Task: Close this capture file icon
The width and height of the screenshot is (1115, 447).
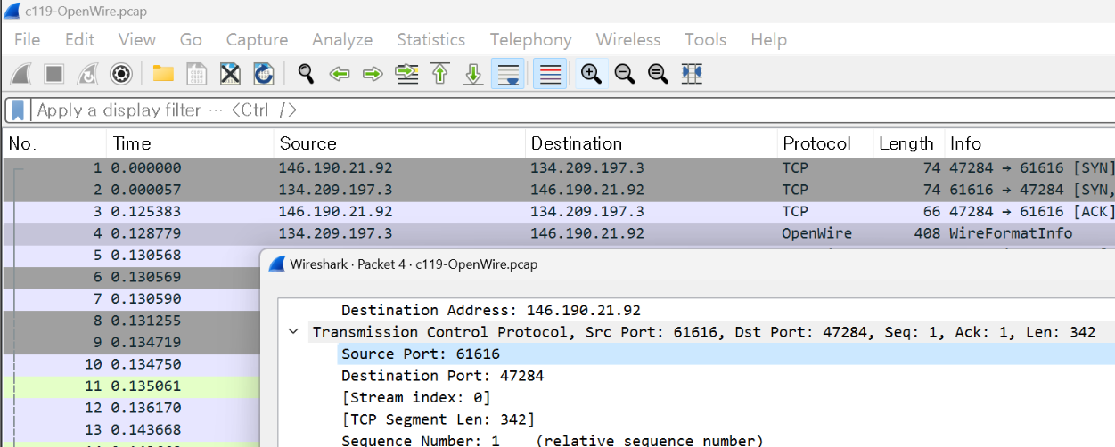Action: (230, 74)
